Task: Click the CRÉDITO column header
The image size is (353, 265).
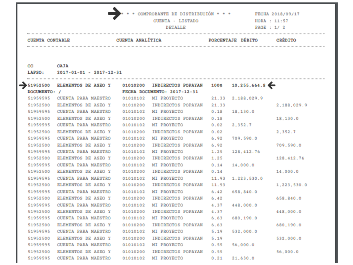Action: [286, 40]
